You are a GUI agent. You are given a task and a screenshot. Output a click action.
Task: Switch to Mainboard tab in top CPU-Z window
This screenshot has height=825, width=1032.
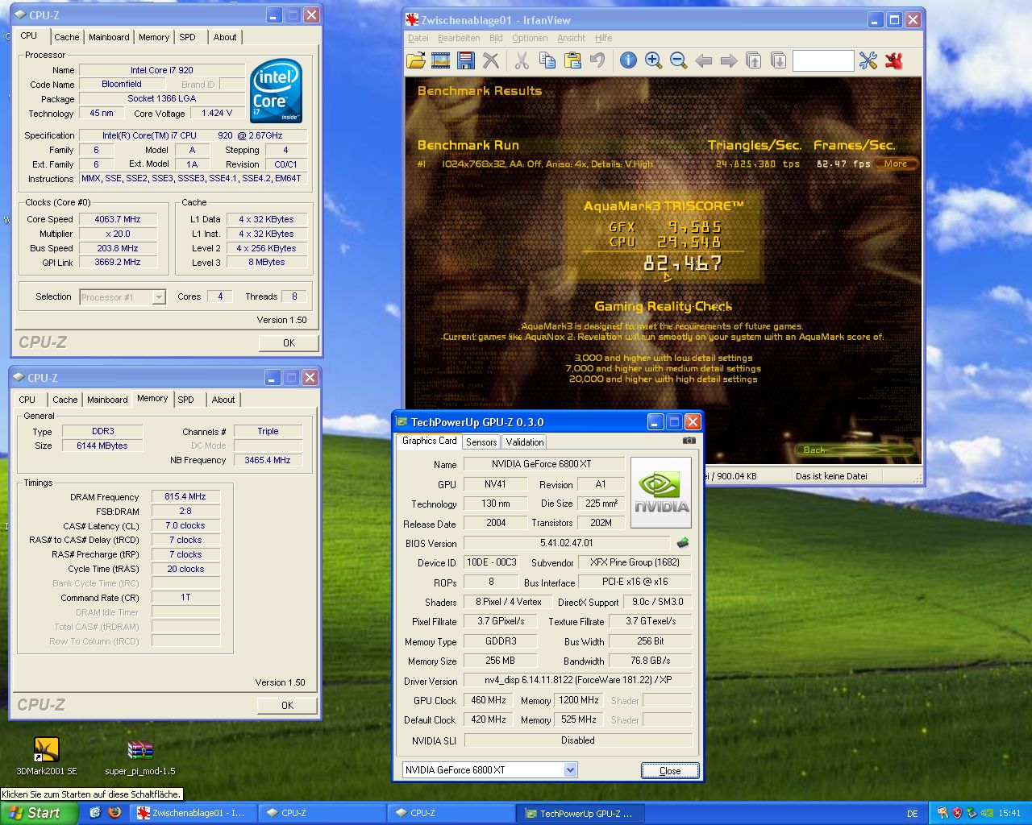[109, 37]
